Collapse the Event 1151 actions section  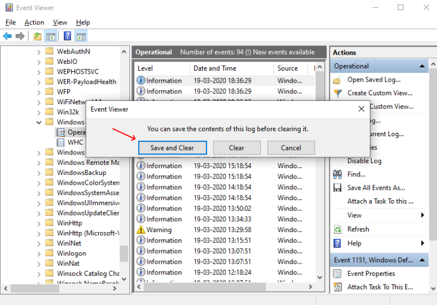(x=422, y=260)
